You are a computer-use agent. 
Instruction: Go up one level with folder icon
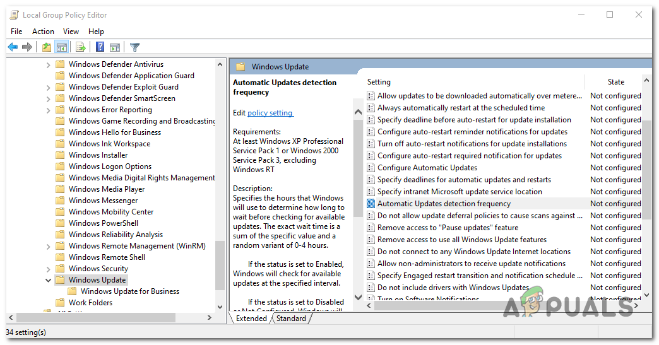click(x=47, y=47)
